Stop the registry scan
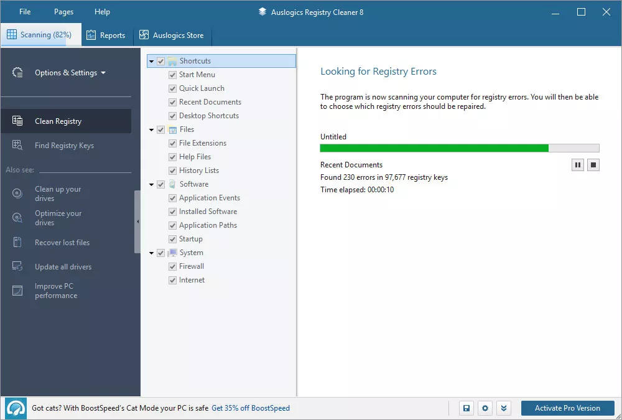The width and height of the screenshot is (622, 420). point(593,165)
